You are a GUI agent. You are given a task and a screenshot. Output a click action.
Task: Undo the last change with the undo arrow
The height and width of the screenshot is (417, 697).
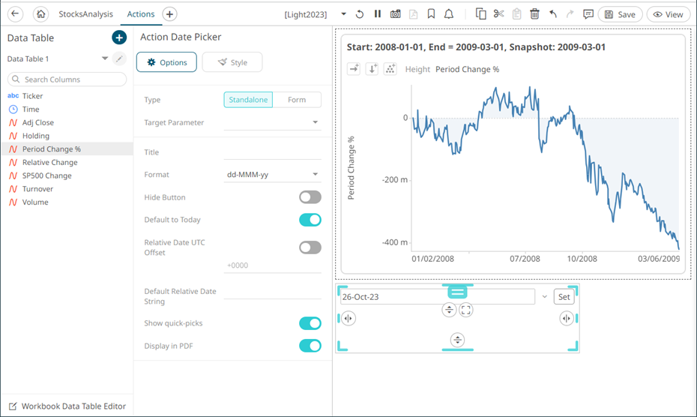click(x=552, y=14)
